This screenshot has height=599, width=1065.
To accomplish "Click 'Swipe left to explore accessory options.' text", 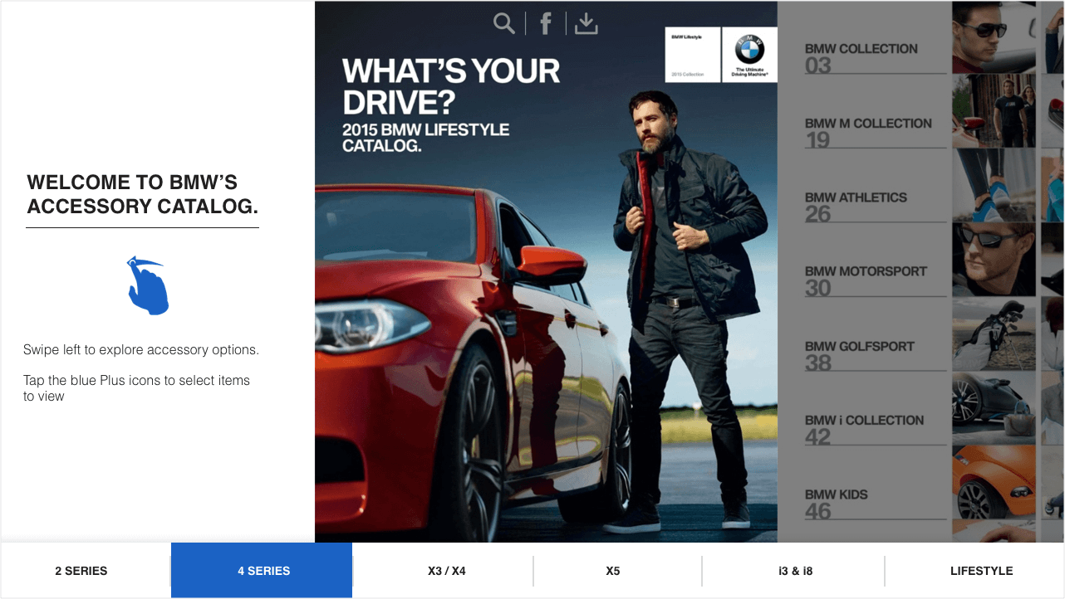I will (141, 350).
